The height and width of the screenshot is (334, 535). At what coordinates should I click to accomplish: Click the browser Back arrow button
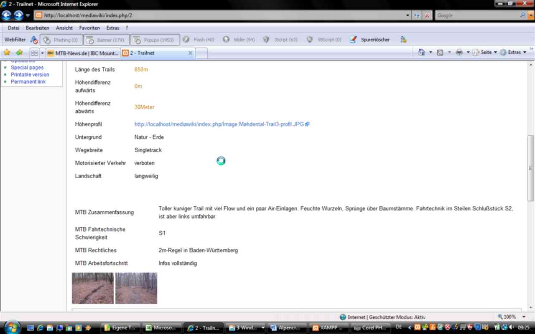tap(6, 15)
